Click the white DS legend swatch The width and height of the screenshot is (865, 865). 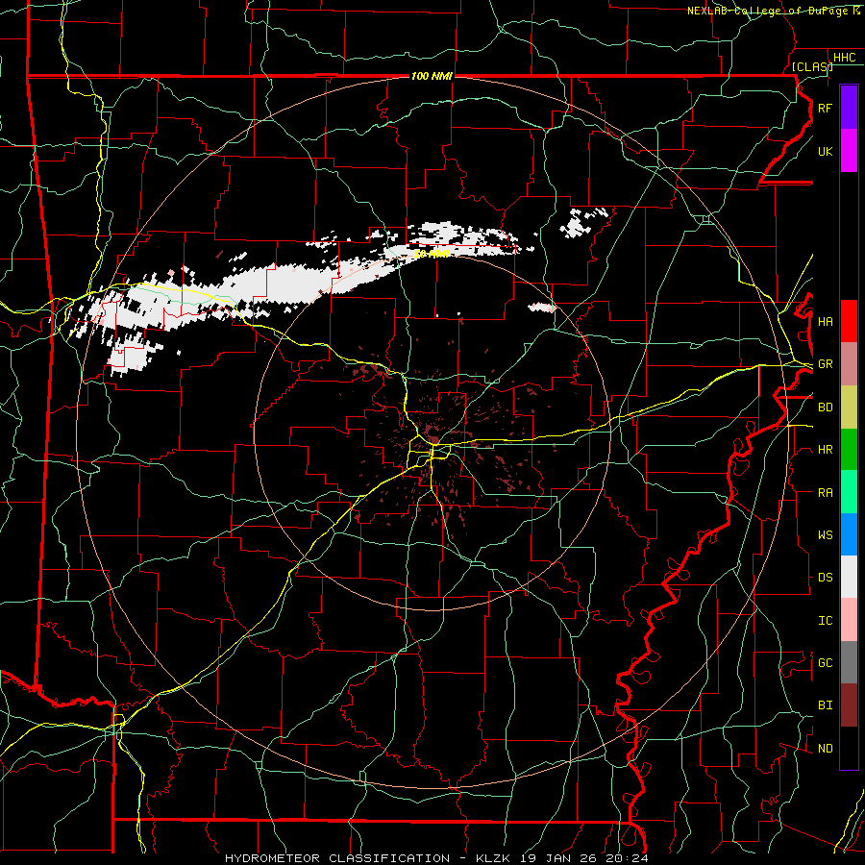[x=849, y=577]
